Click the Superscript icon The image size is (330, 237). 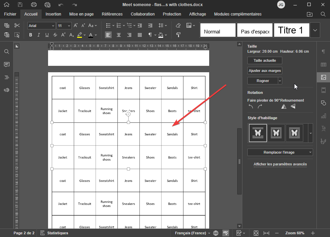click(63, 35)
